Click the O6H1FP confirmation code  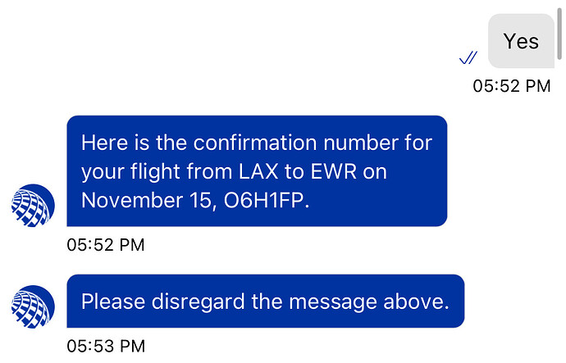(267, 200)
